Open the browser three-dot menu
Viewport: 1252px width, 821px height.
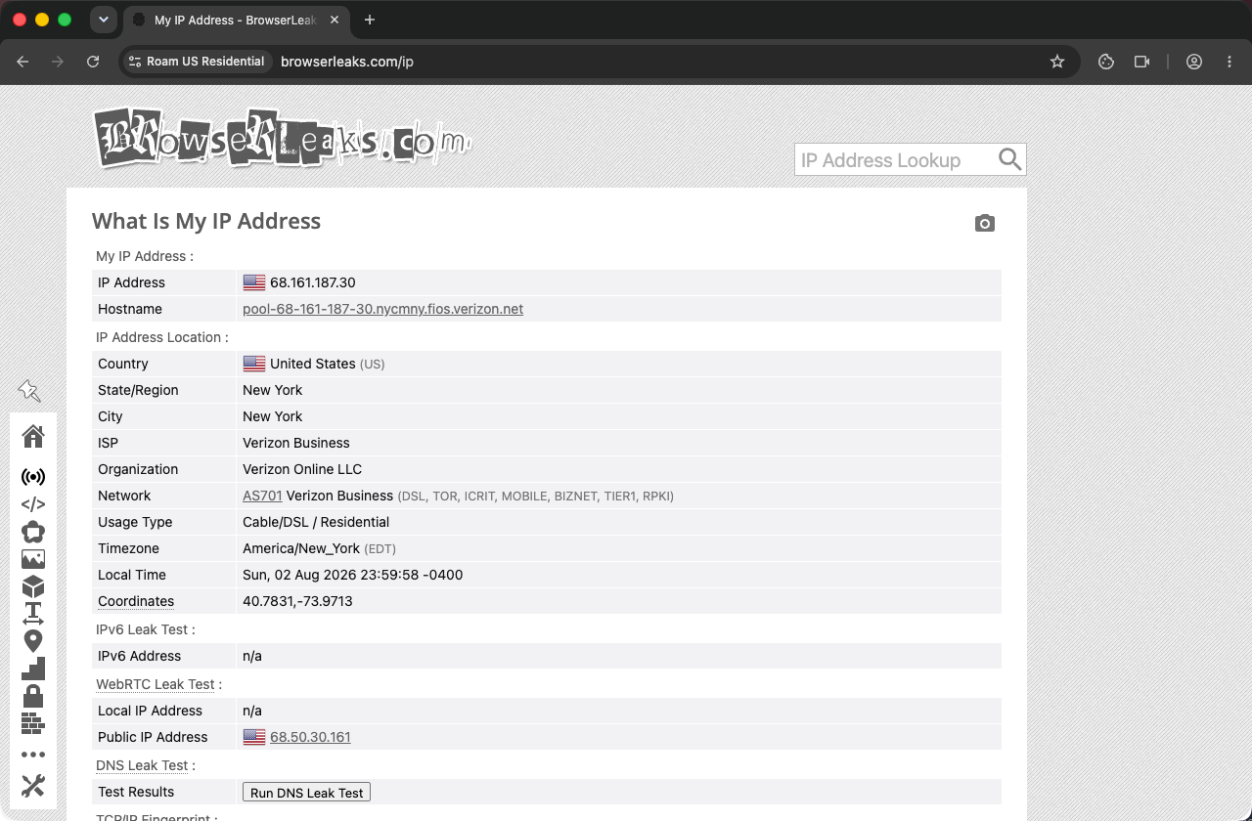click(x=1230, y=62)
